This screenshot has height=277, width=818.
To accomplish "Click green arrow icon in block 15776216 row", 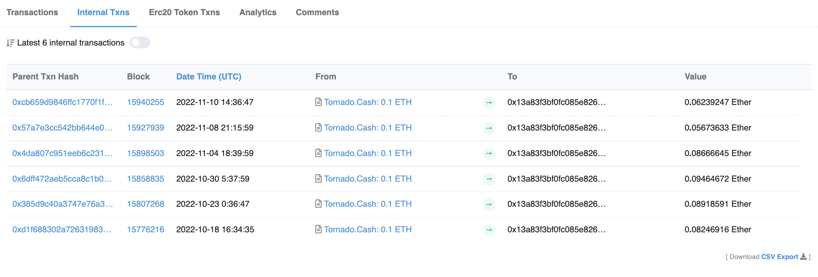I will click(x=489, y=230).
